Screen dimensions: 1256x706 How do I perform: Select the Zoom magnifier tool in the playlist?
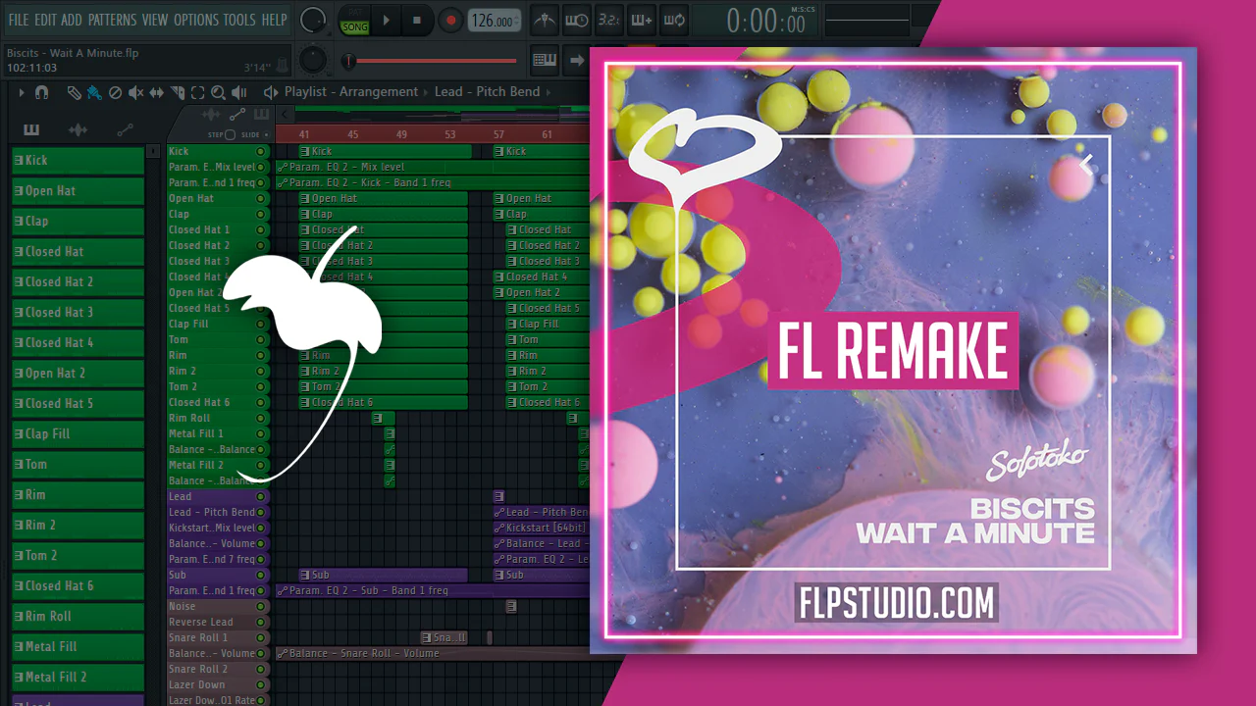click(218, 92)
